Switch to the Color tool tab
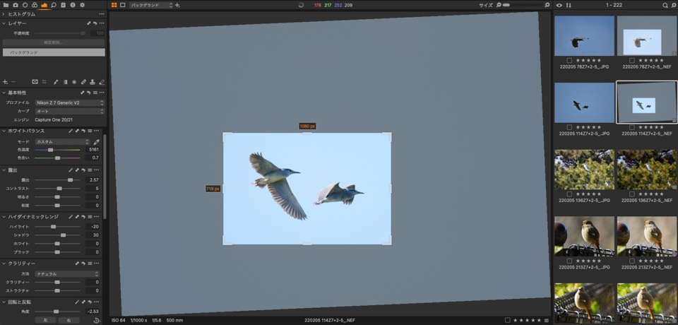Image resolution: width=678 pixels, height=325 pixels. pyautogui.click(x=35, y=5)
